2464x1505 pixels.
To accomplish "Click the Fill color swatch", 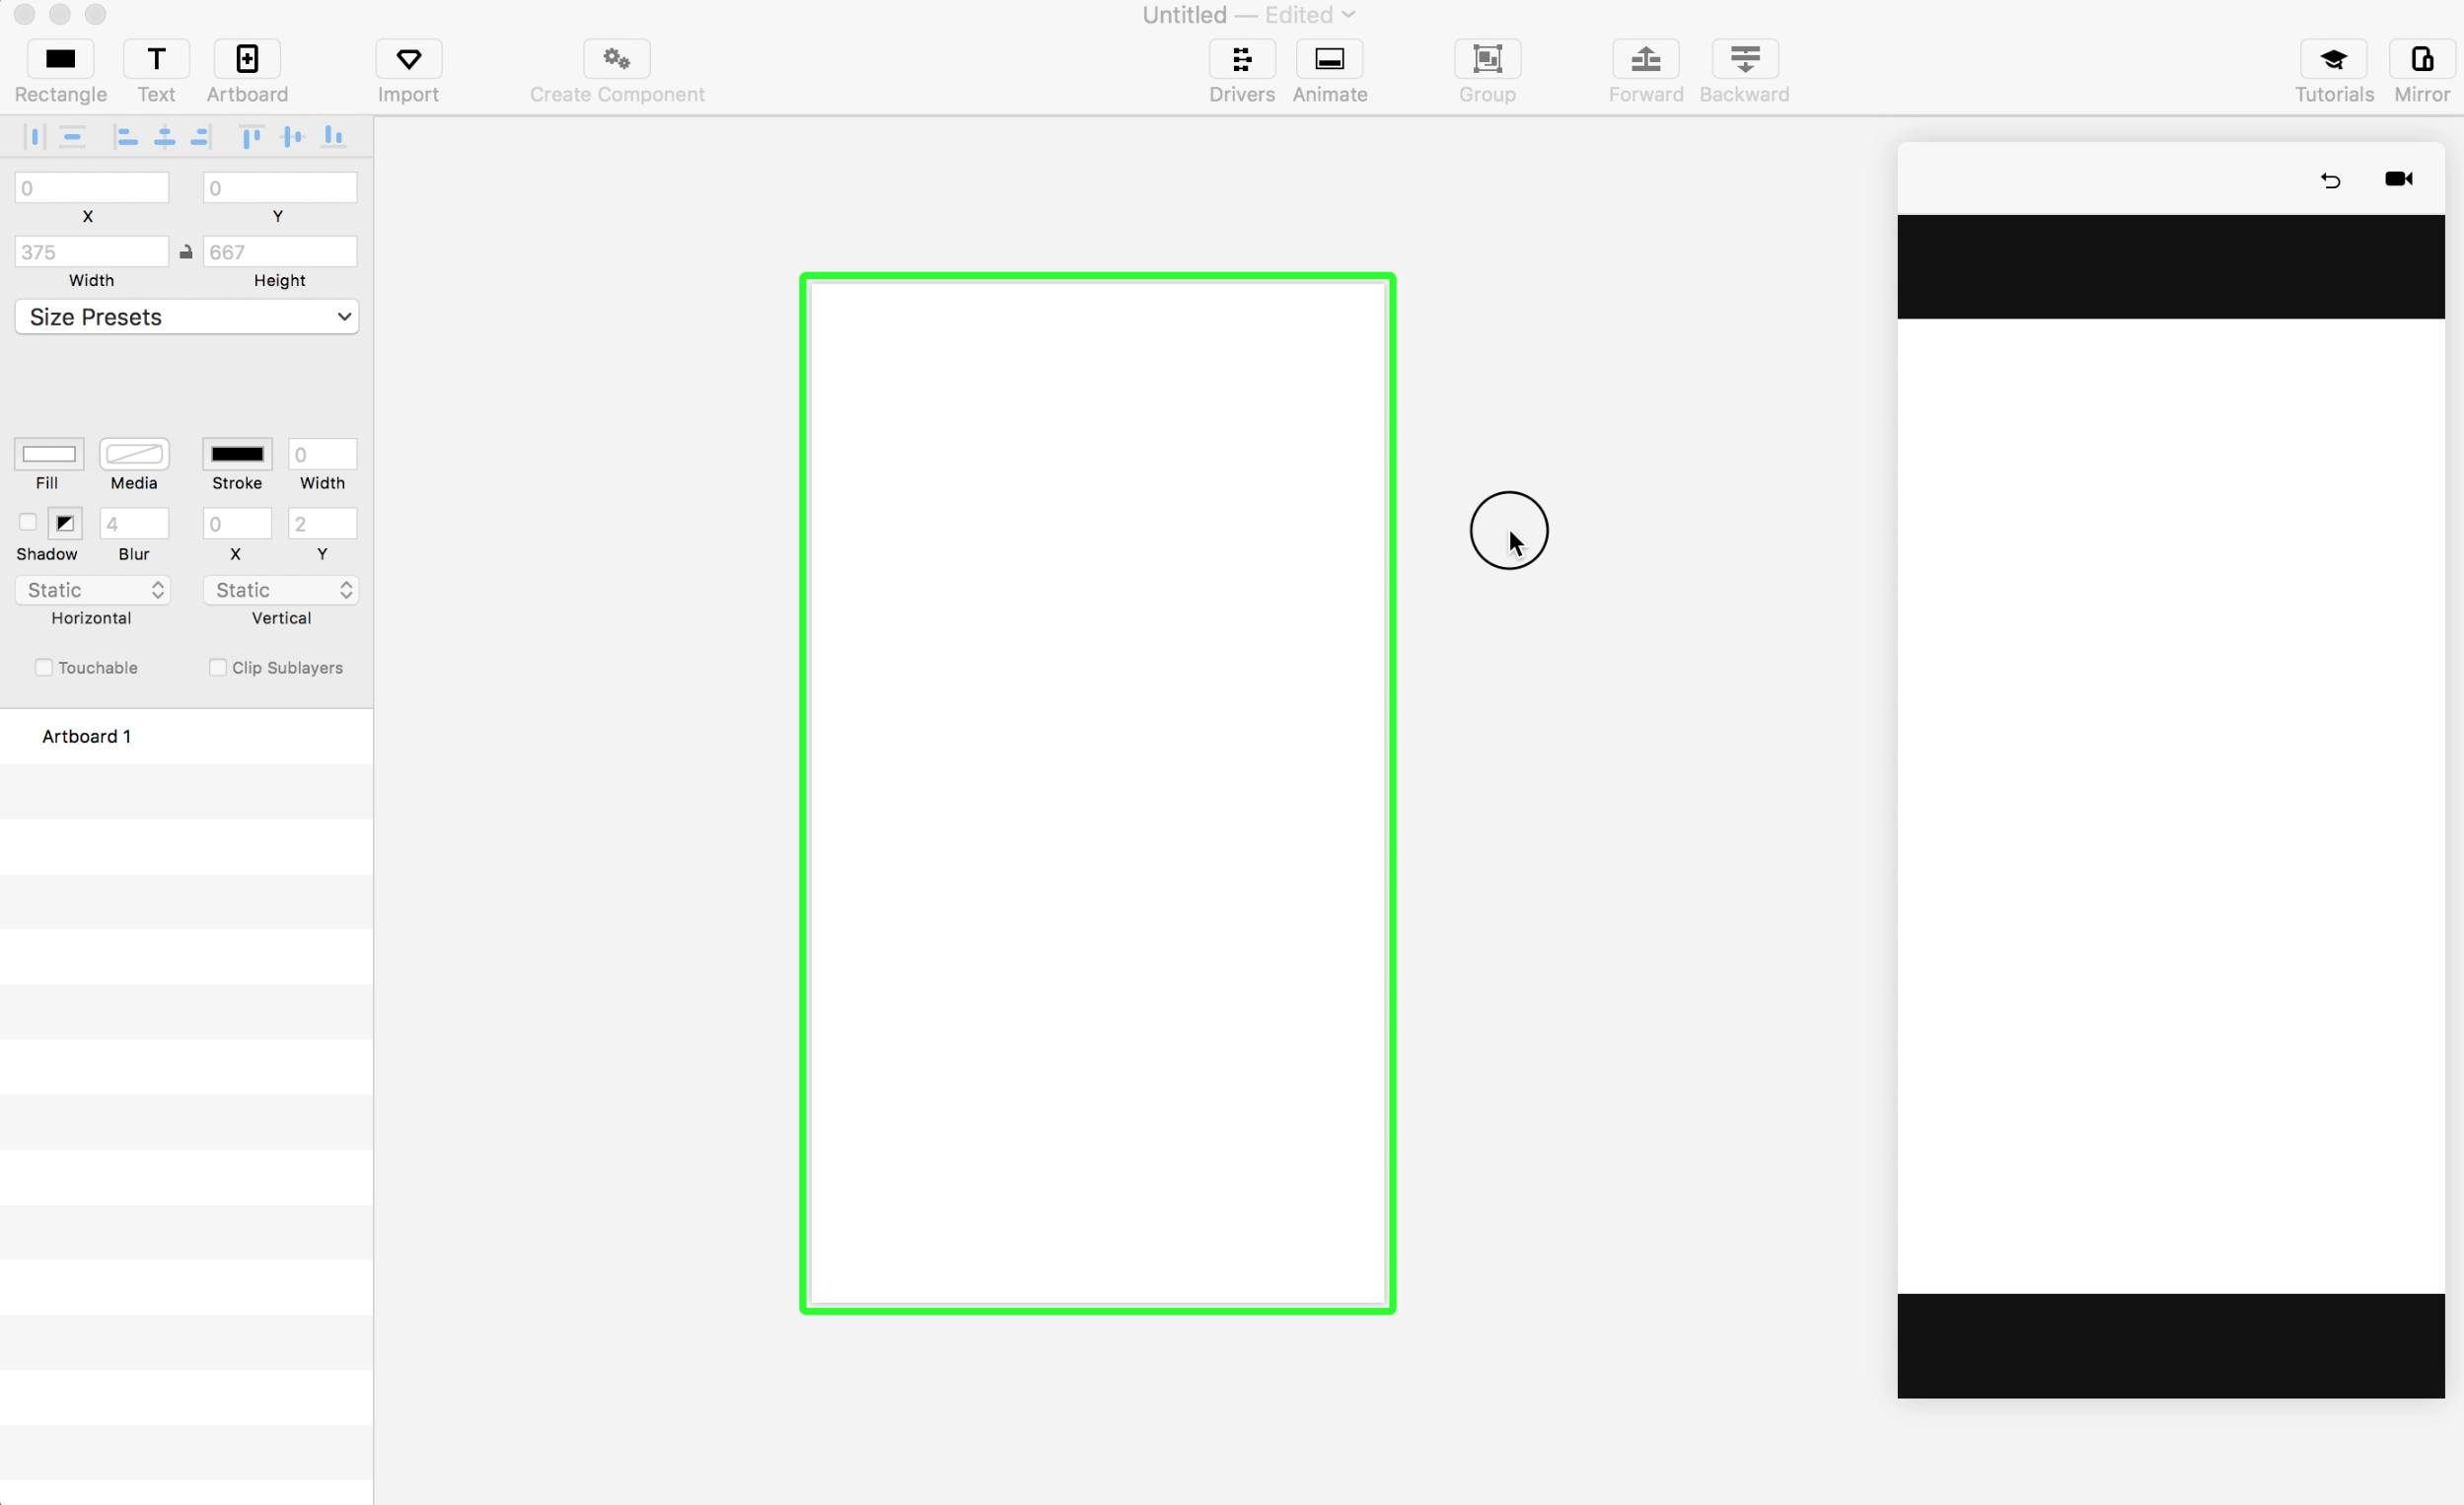I will click(49, 454).
